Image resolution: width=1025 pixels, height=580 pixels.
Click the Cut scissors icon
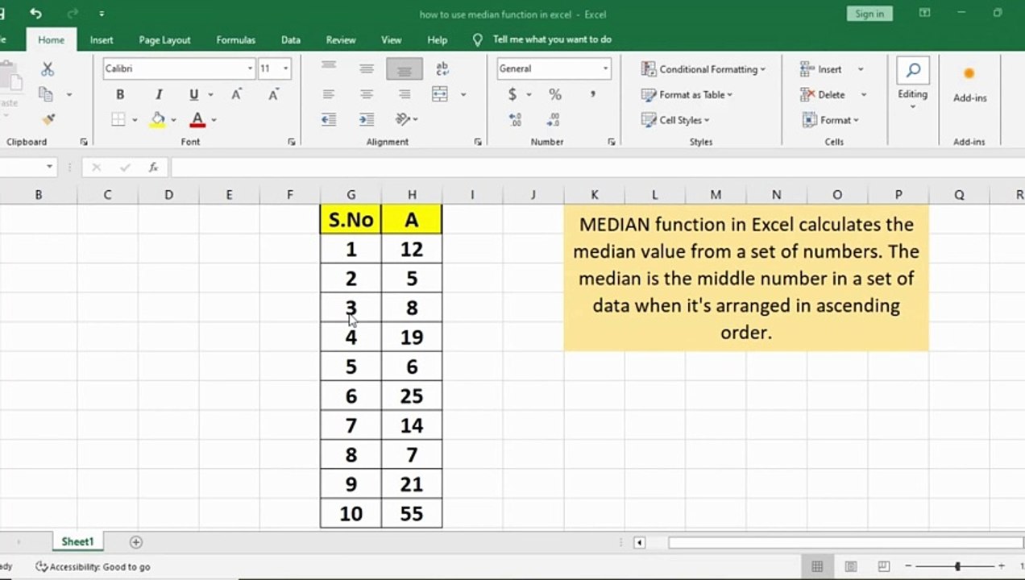[x=48, y=69]
